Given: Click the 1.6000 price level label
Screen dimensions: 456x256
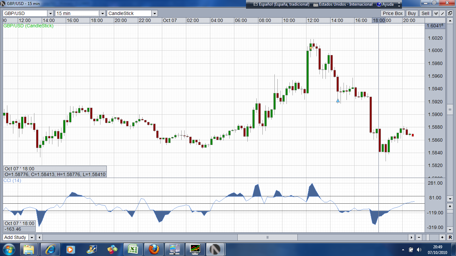Looking at the screenshot, I should 435,51.
